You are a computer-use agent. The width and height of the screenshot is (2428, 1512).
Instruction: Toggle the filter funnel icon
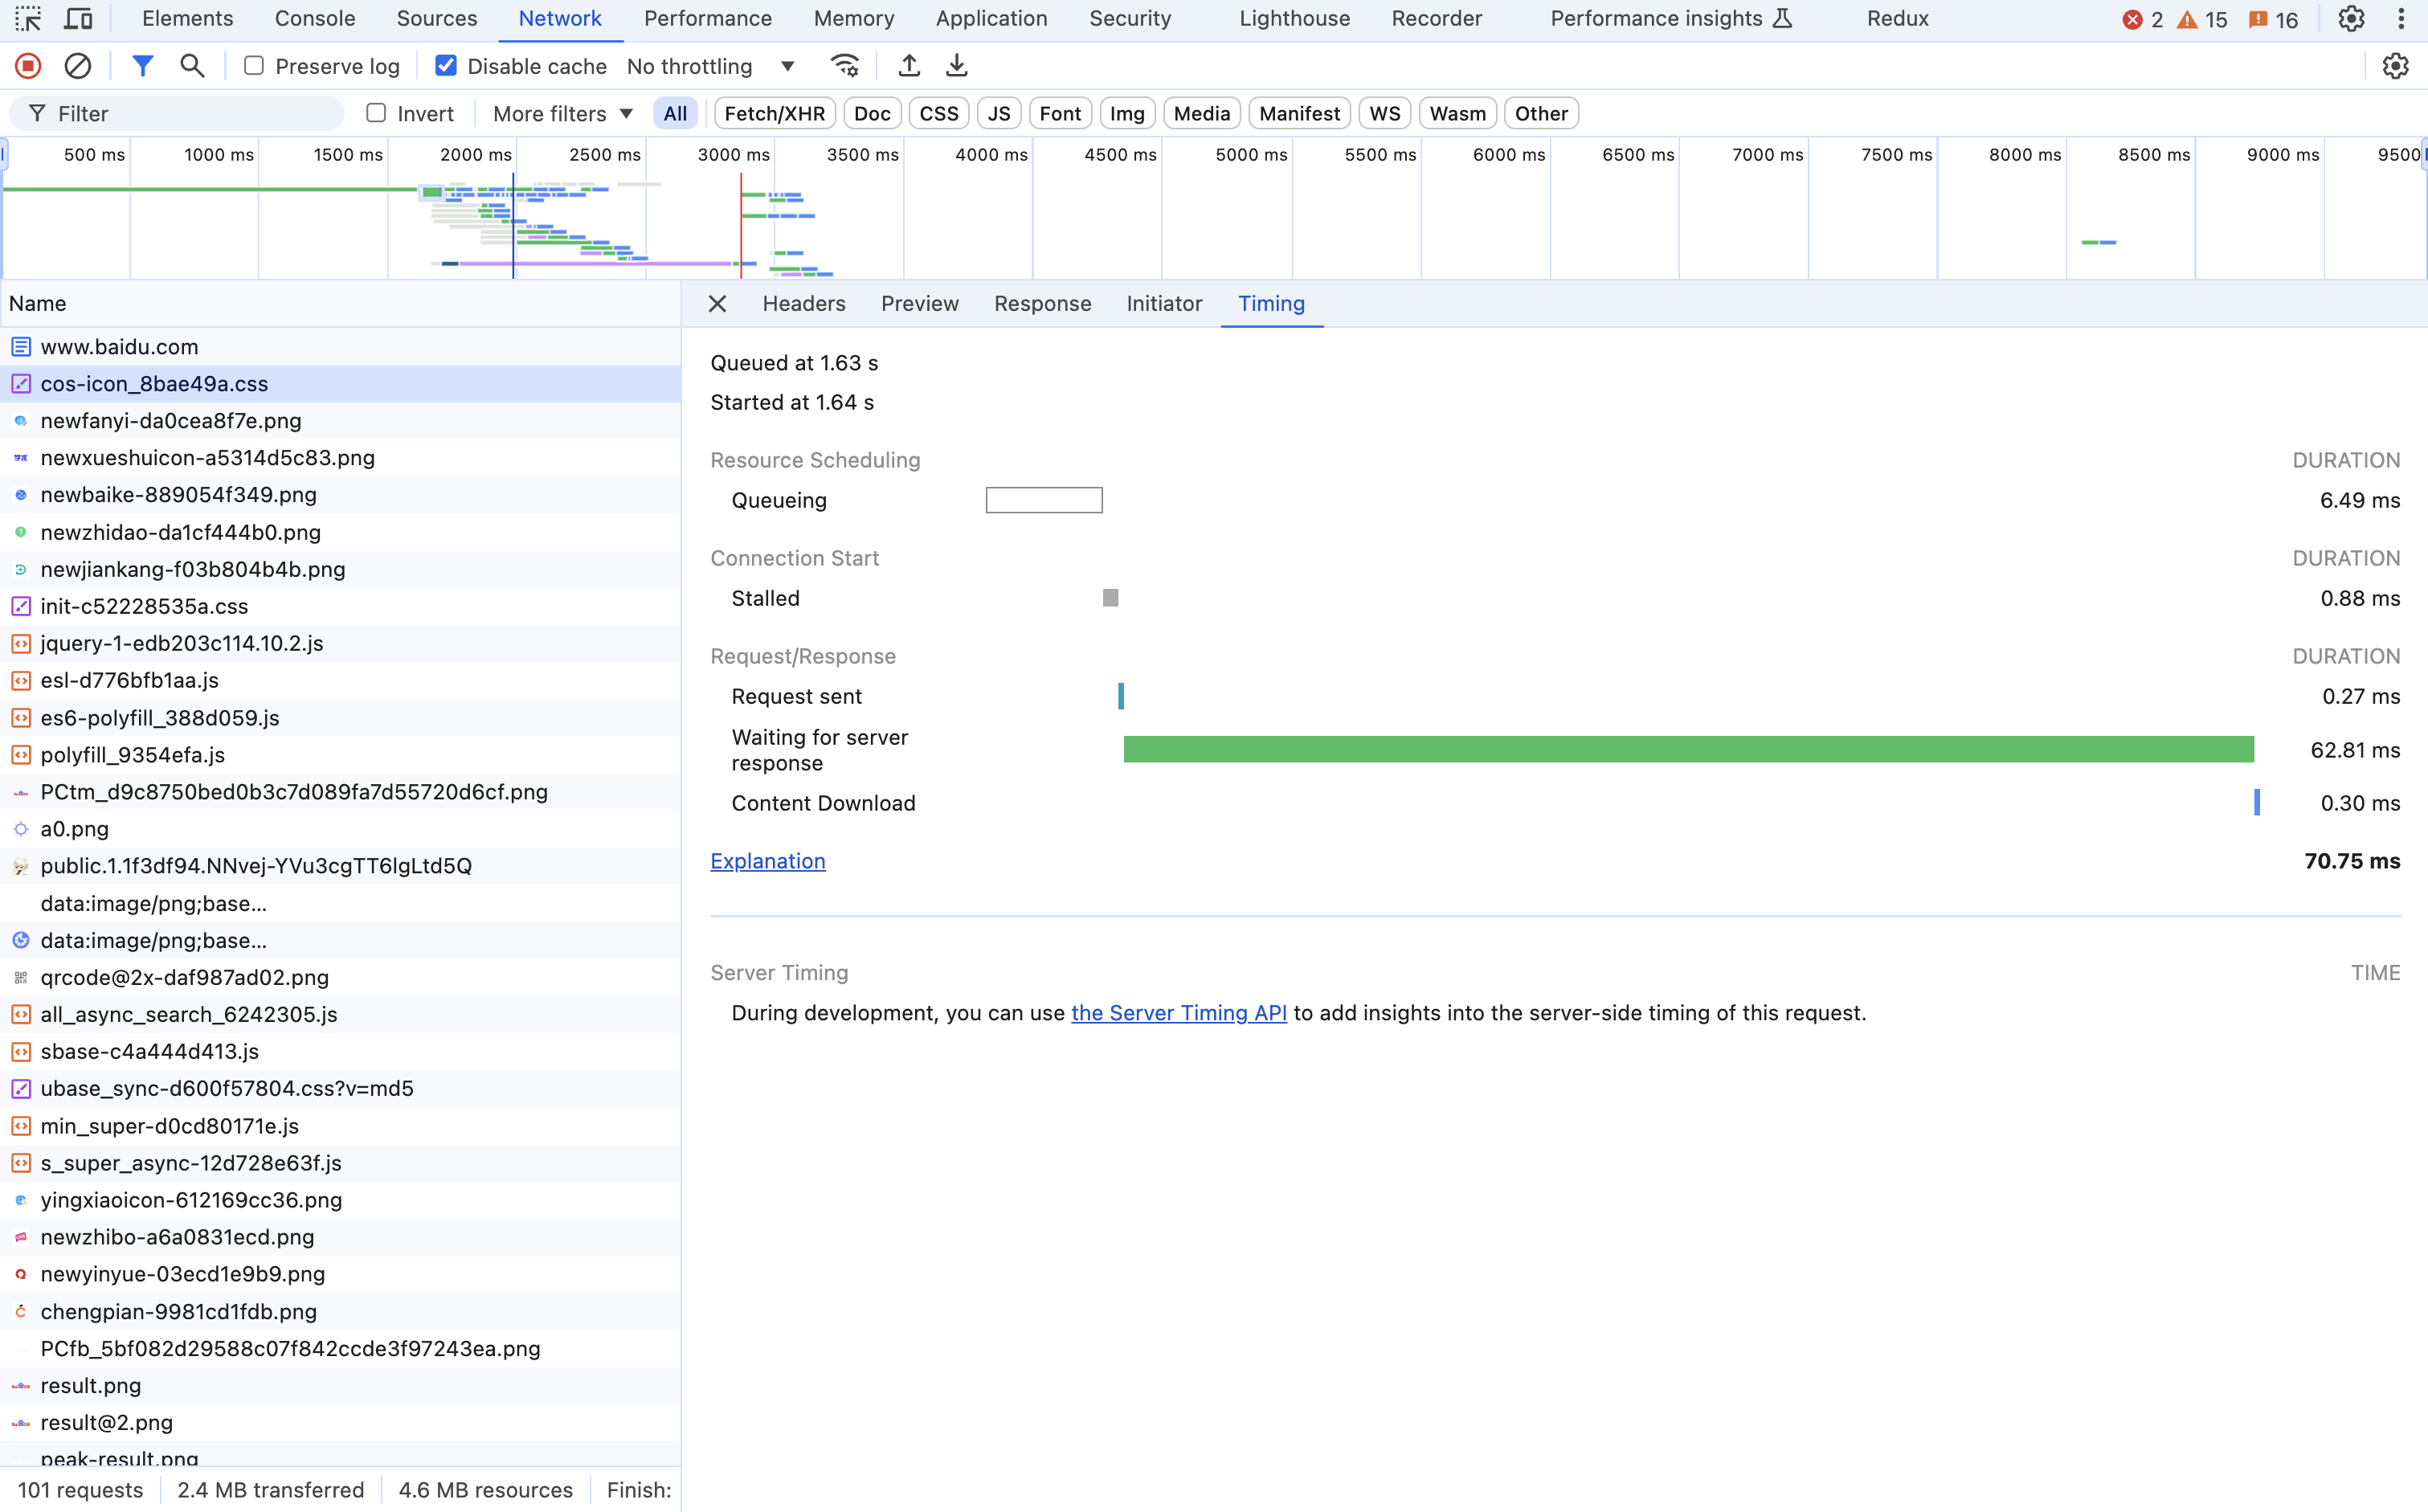143,66
